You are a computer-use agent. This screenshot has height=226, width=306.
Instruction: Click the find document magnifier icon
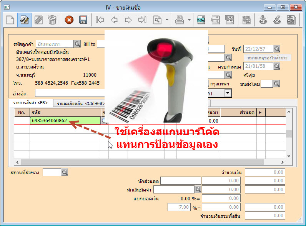(x=157, y=20)
